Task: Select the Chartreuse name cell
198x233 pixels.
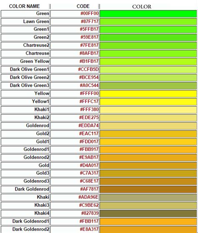Action: pos(25,53)
